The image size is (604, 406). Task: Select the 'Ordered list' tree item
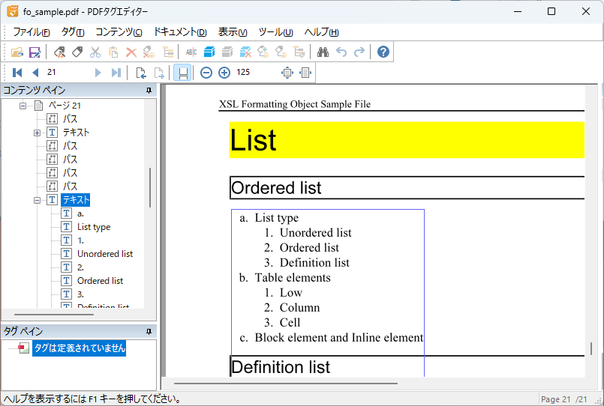(100, 281)
